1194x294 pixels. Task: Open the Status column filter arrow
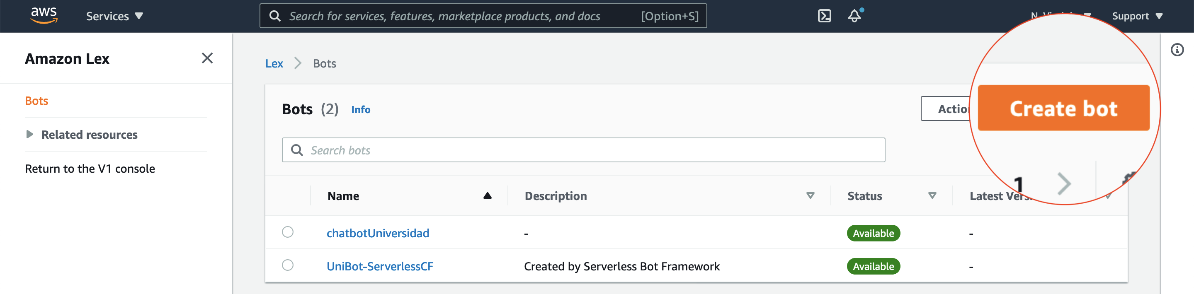[932, 196]
